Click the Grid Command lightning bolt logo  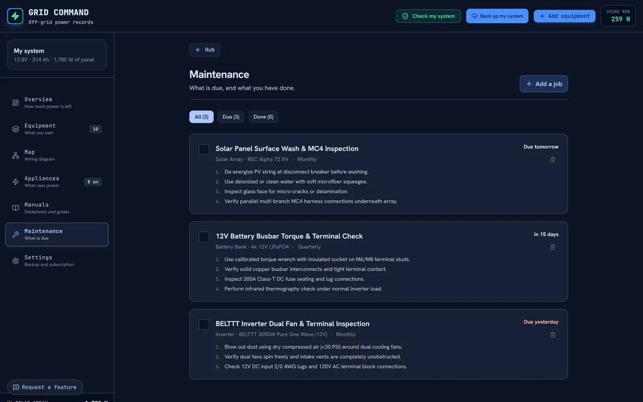tap(15, 16)
